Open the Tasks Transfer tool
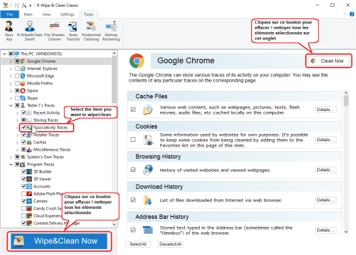The image size is (356, 255). click(x=73, y=31)
